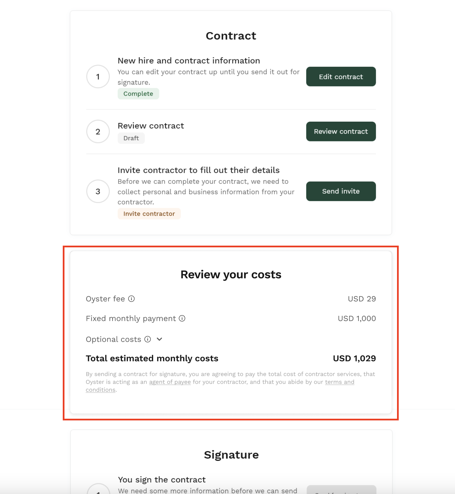
Task: Click the Optional costs label
Action: (x=114, y=339)
